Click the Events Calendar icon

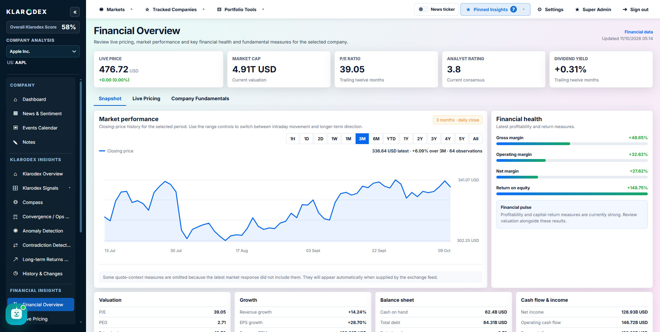pos(15,128)
